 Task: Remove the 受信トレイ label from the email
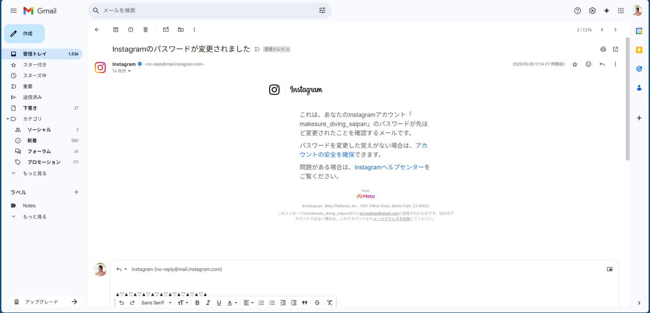[x=288, y=49]
